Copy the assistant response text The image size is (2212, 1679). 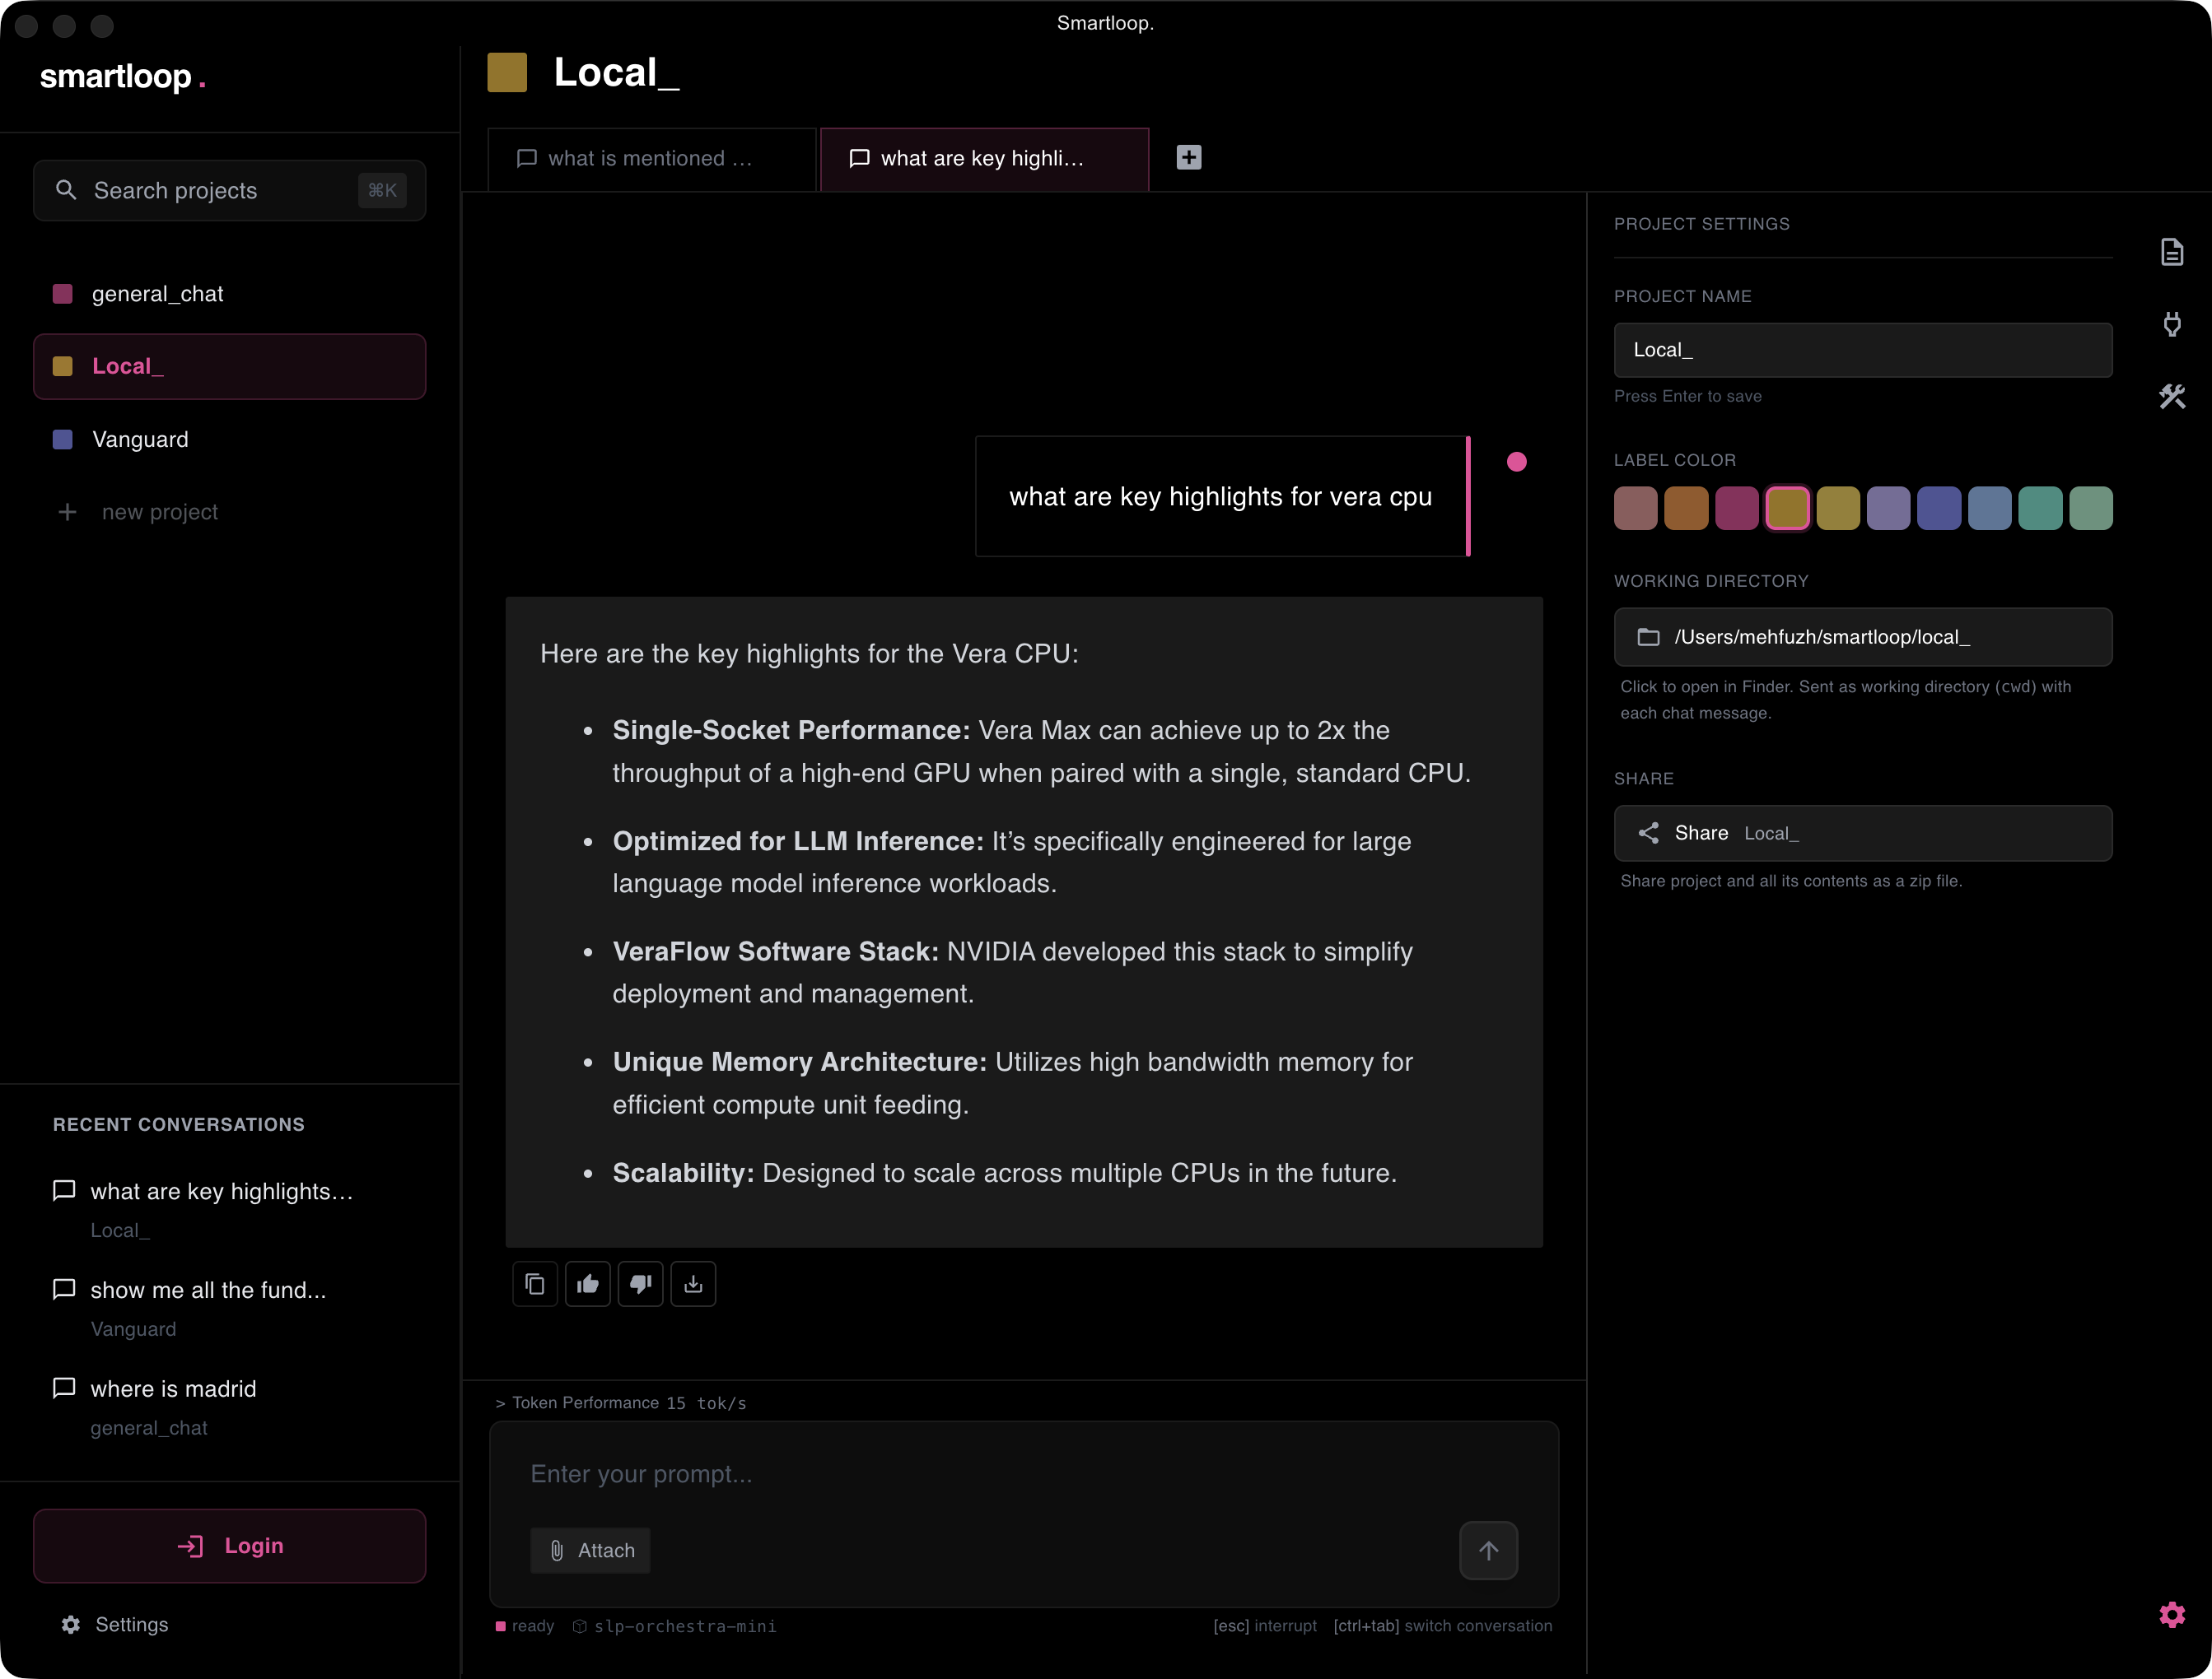click(535, 1284)
